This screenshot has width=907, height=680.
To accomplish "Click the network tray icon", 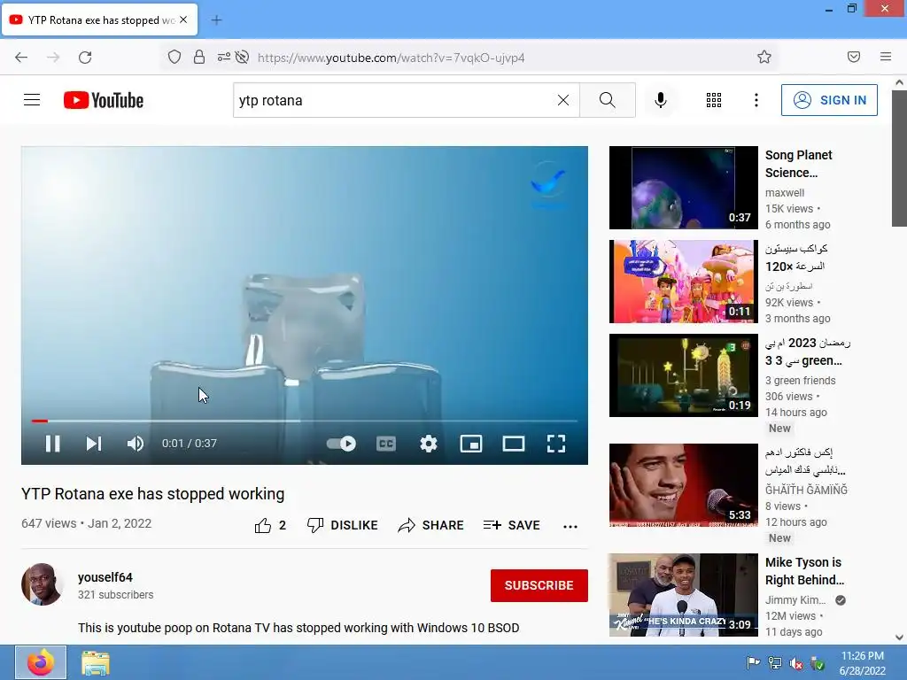I will (774, 662).
